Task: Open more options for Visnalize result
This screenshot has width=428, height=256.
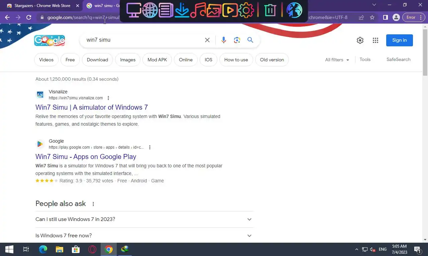Action: pos(108,98)
